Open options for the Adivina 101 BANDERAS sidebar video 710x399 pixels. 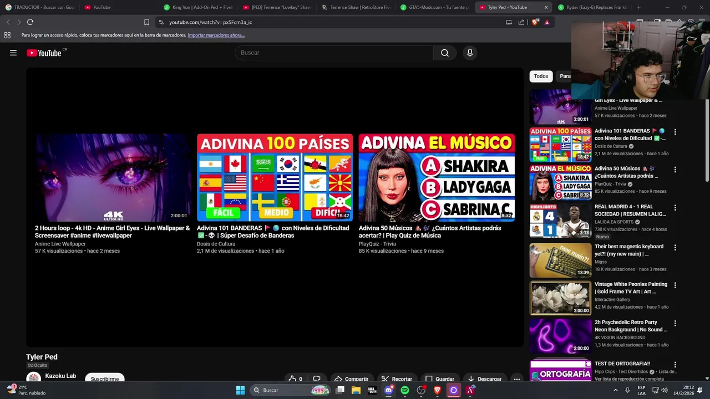click(x=675, y=132)
